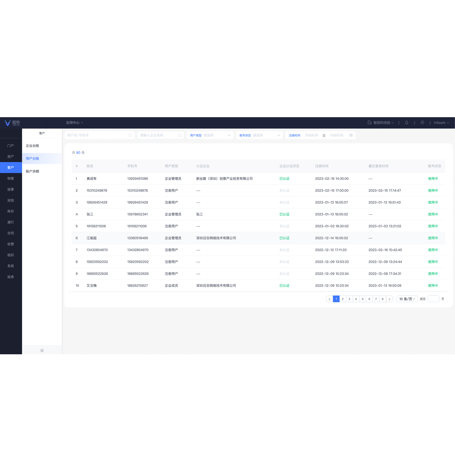Select 报事 in the left navigation
455x472 pixels.
[x=11, y=189]
